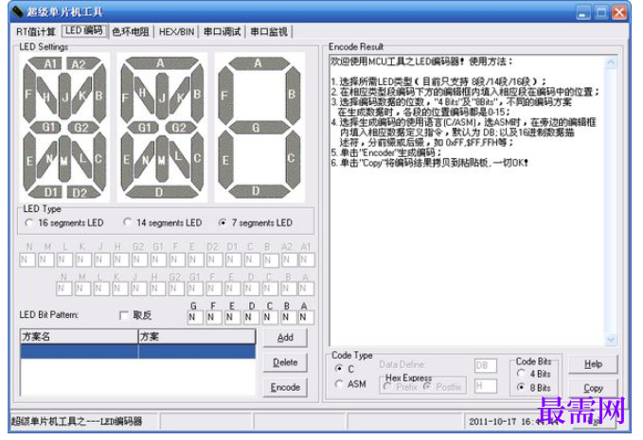
Task: Click scroll down arrow in Encode Result
Action: pos(611,339)
